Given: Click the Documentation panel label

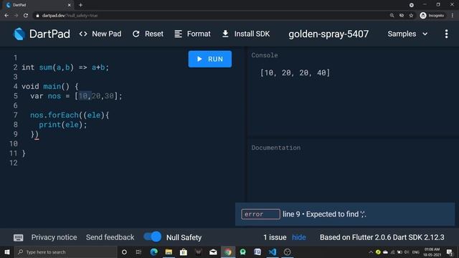Looking at the screenshot, I should 275,148.
